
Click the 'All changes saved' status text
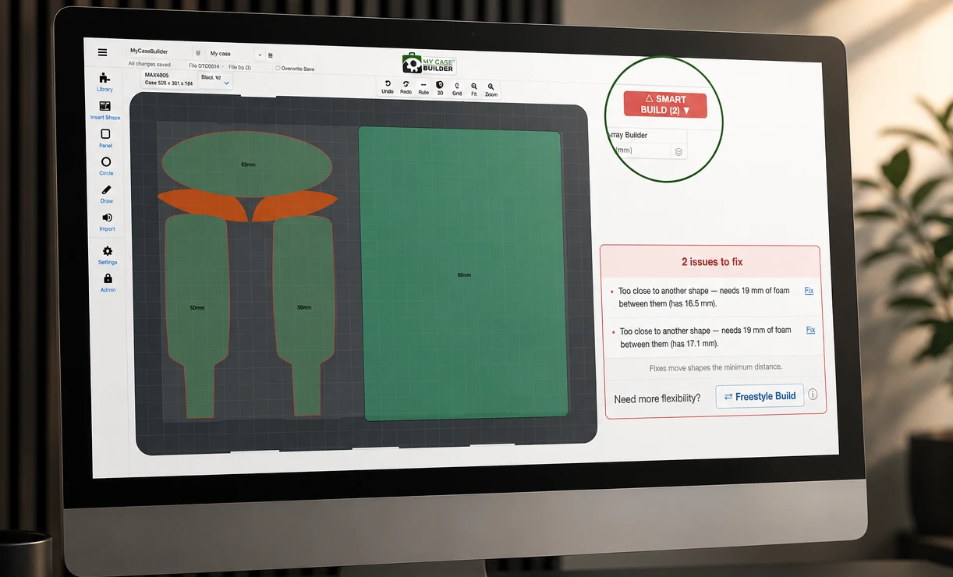[149, 64]
